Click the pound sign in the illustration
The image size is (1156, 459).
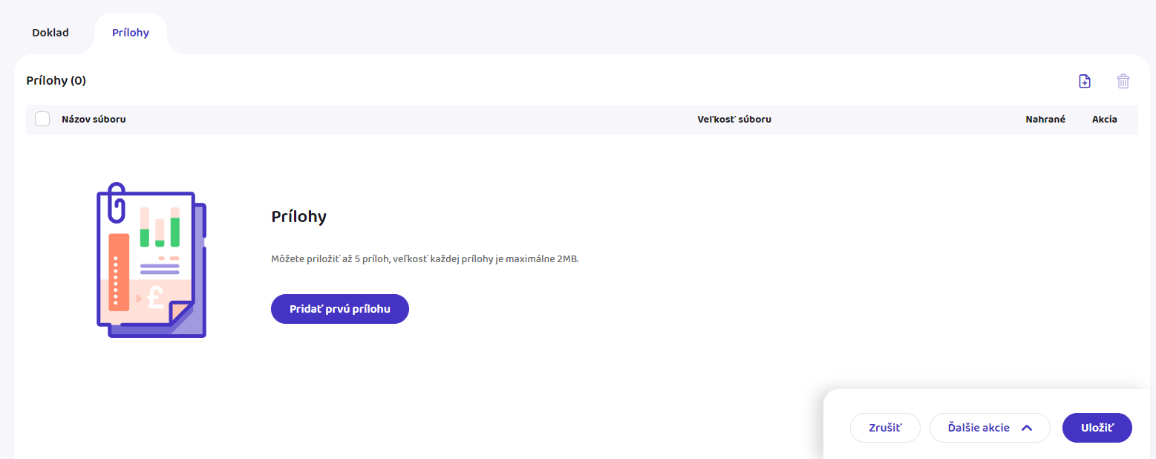tap(156, 297)
